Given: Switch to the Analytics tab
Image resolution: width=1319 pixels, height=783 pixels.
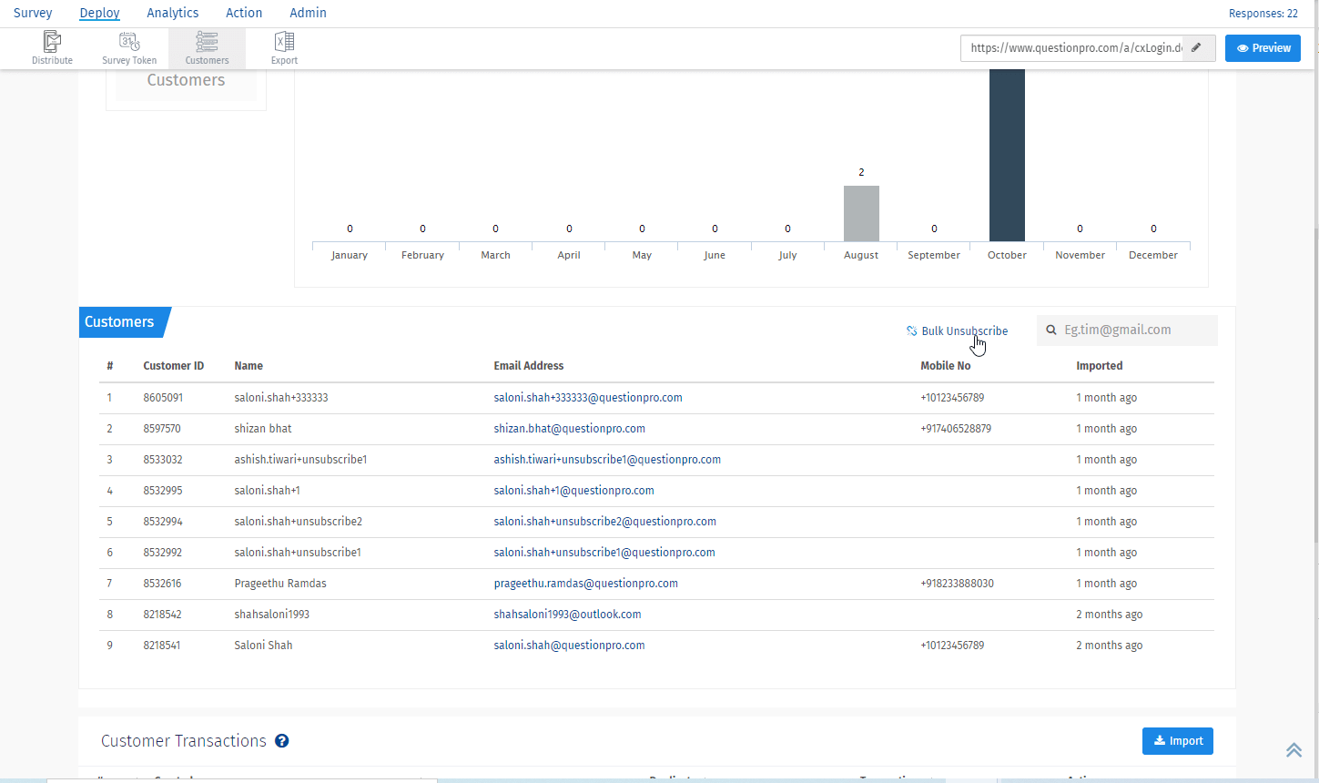Looking at the screenshot, I should pyautogui.click(x=172, y=13).
